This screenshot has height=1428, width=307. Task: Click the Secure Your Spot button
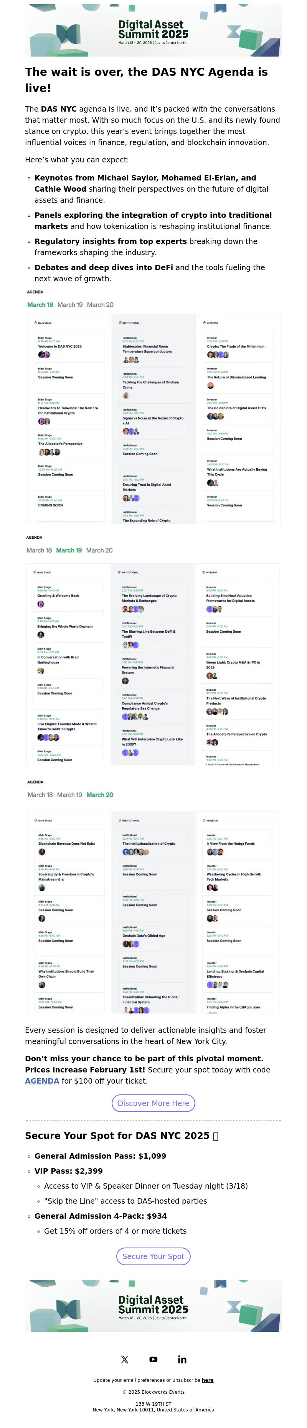coord(153,1256)
